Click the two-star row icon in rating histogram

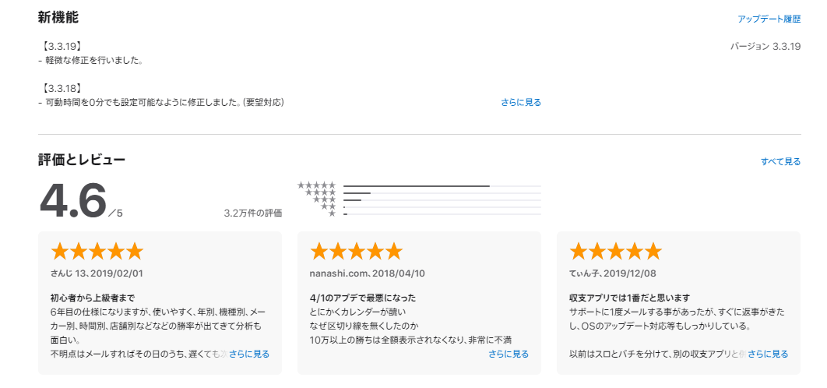(328, 206)
